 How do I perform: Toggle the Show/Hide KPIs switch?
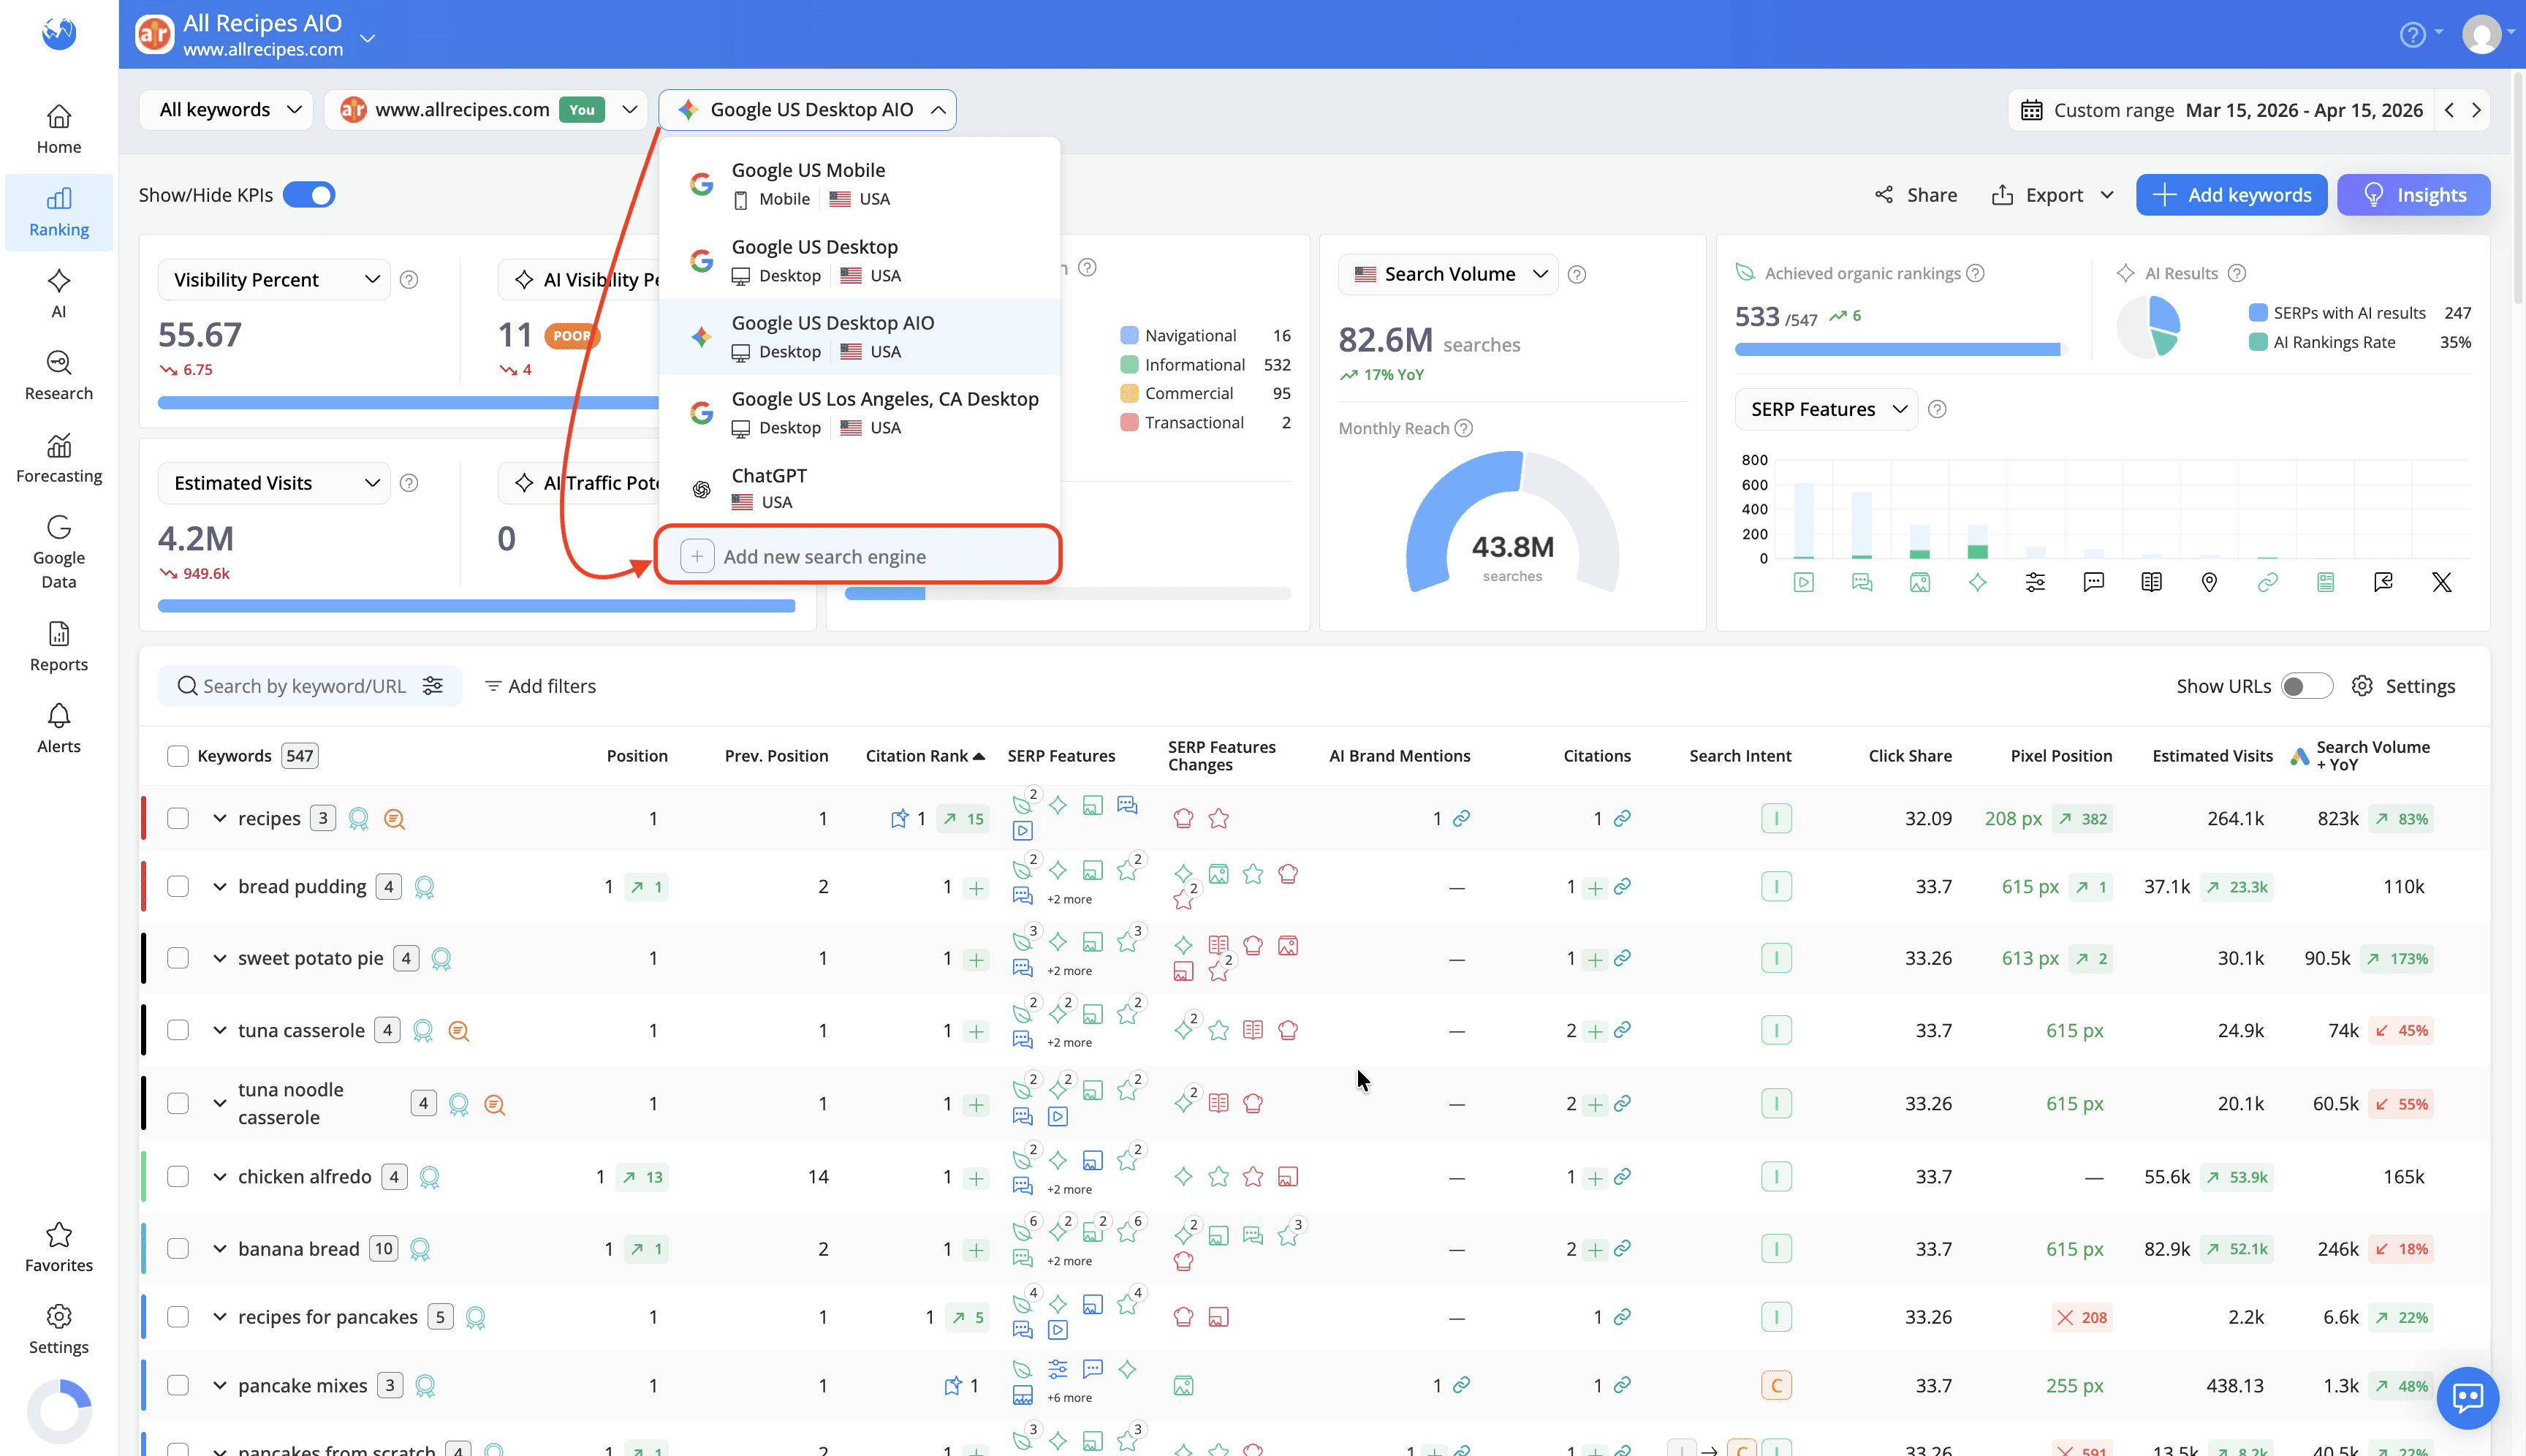(x=309, y=194)
